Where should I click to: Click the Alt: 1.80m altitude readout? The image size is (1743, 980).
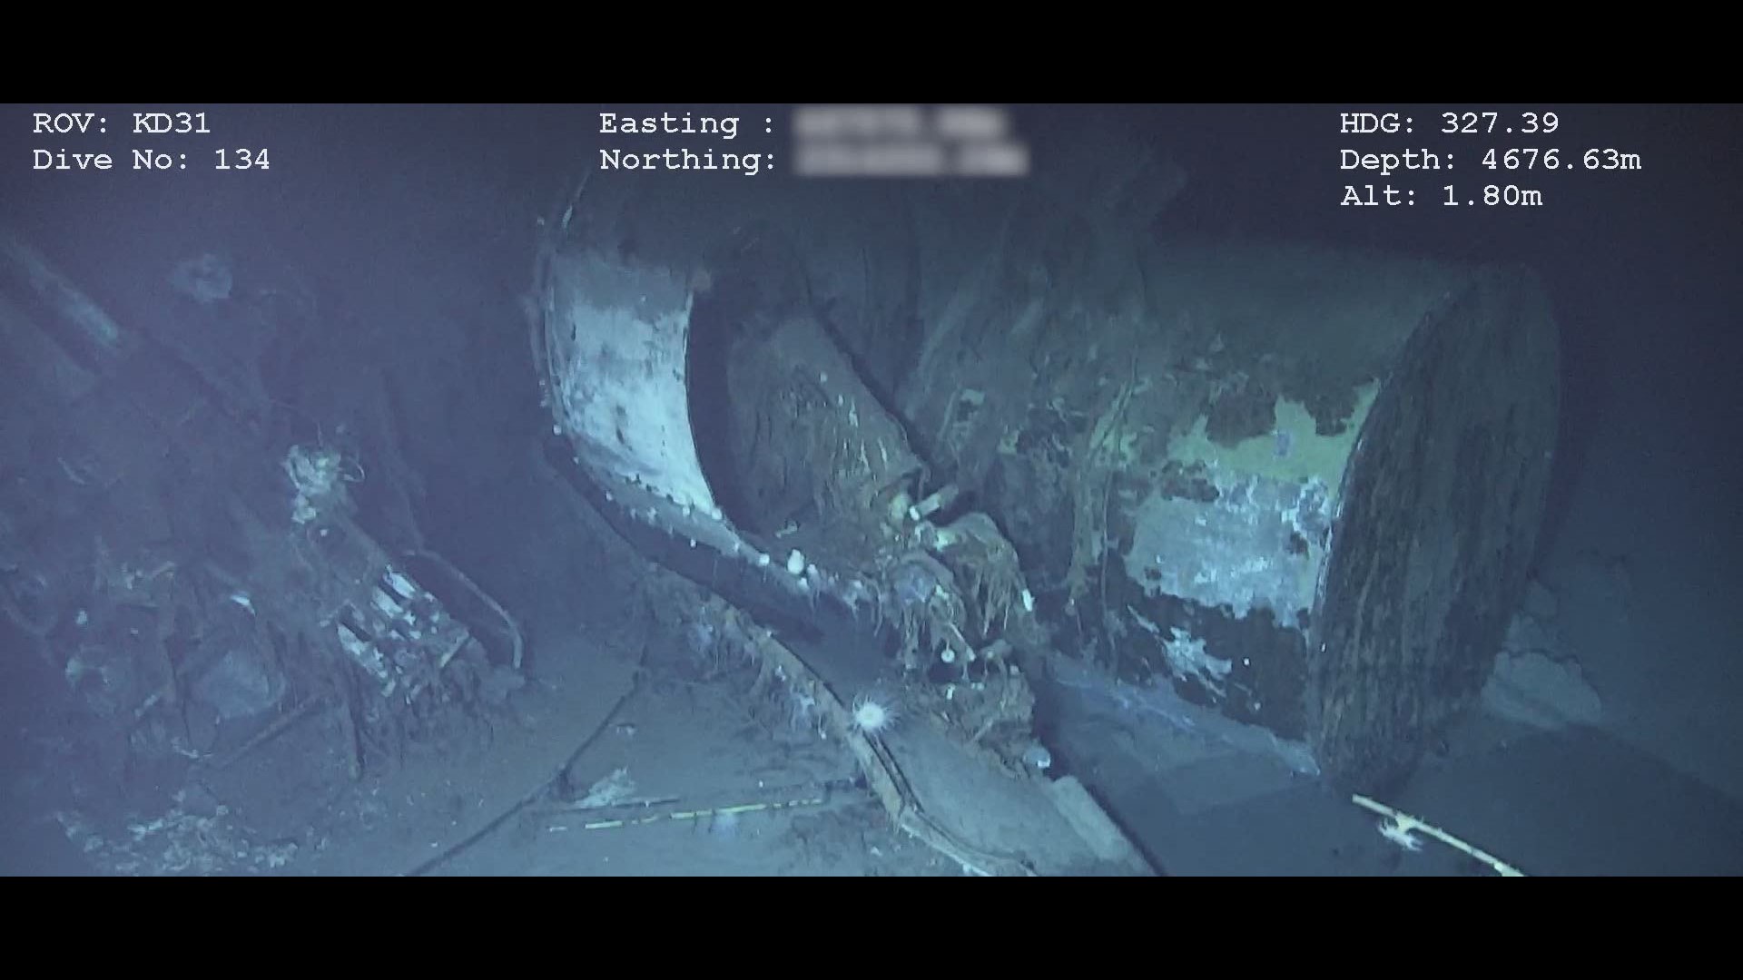(1441, 196)
